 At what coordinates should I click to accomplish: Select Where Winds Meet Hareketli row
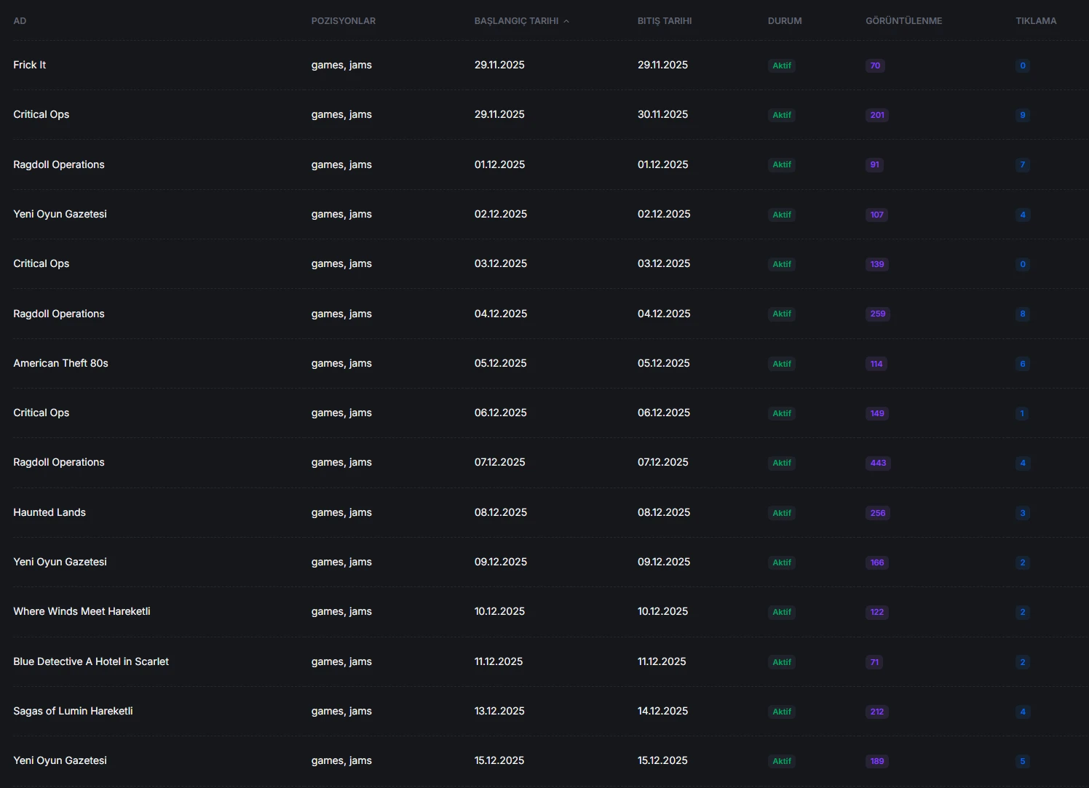coord(82,611)
